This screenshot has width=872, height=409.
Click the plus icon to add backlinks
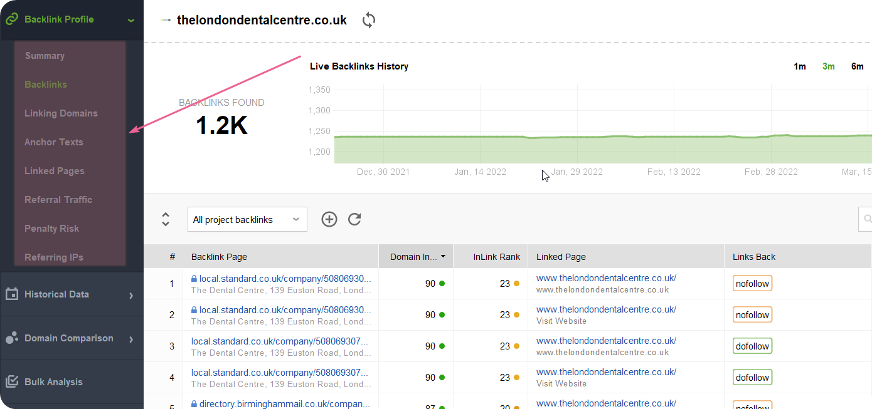329,219
